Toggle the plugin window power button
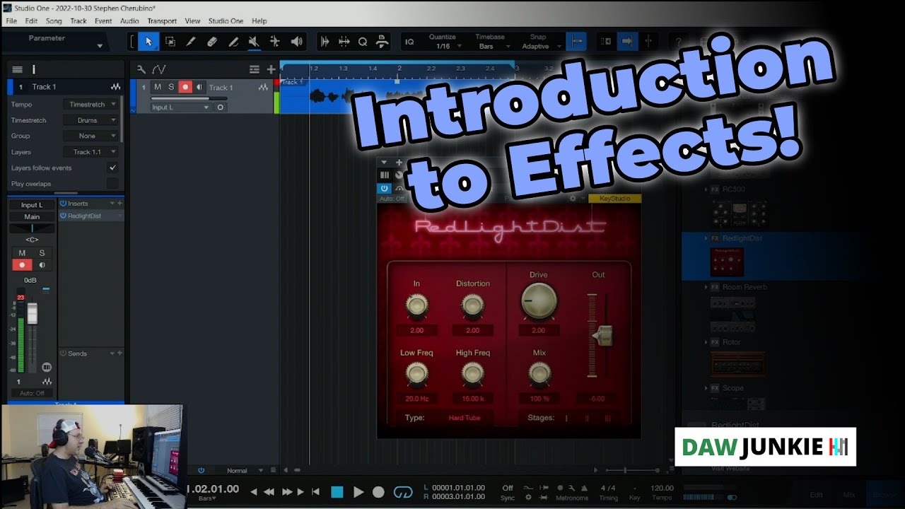The image size is (905, 509). [x=384, y=188]
